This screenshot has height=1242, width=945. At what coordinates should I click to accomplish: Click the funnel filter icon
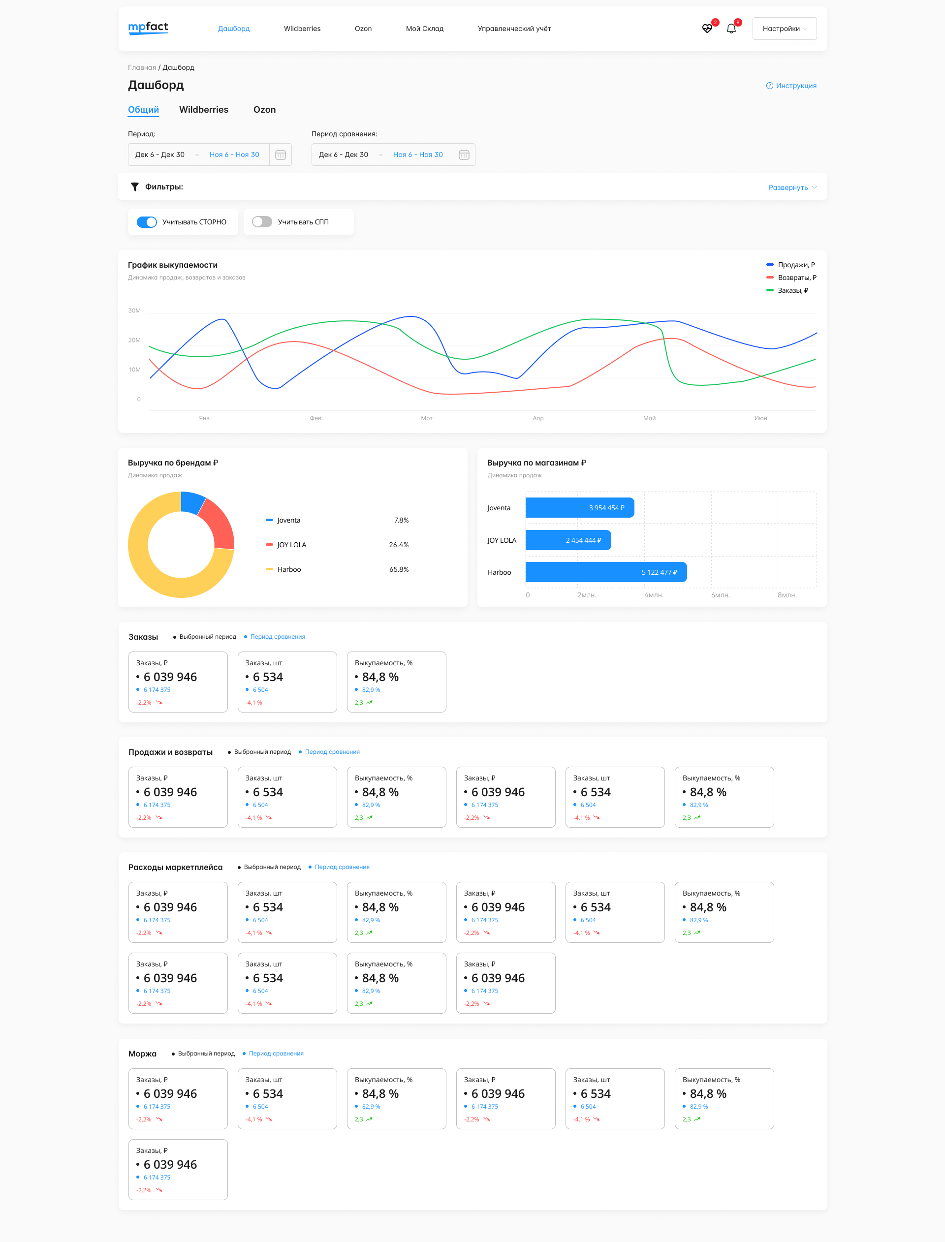coord(134,186)
